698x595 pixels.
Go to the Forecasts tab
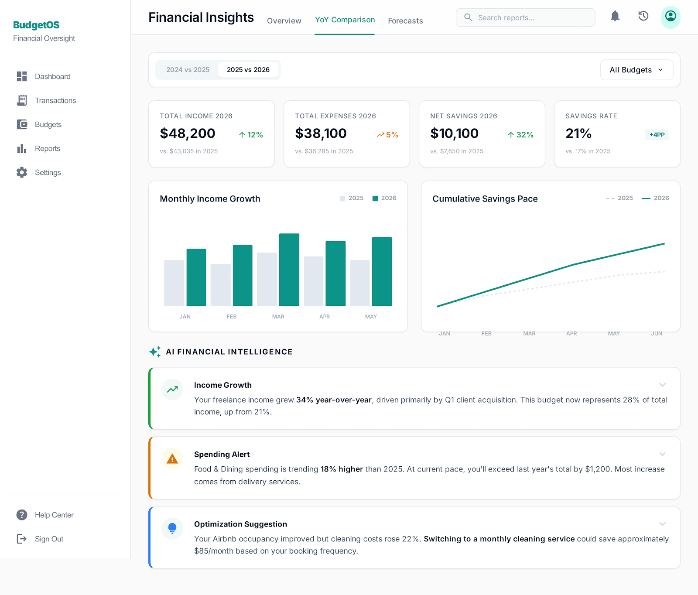(x=405, y=21)
